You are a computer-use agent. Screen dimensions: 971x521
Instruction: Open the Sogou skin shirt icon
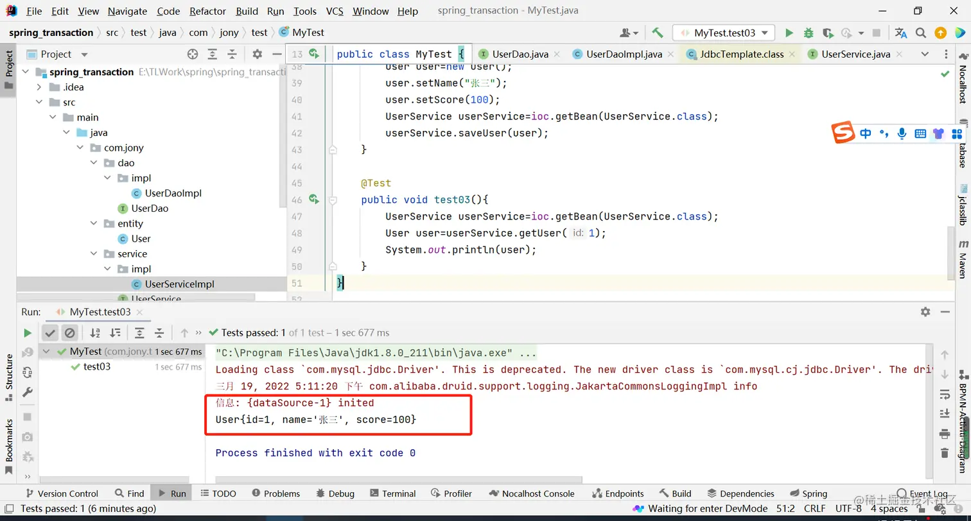(x=939, y=133)
